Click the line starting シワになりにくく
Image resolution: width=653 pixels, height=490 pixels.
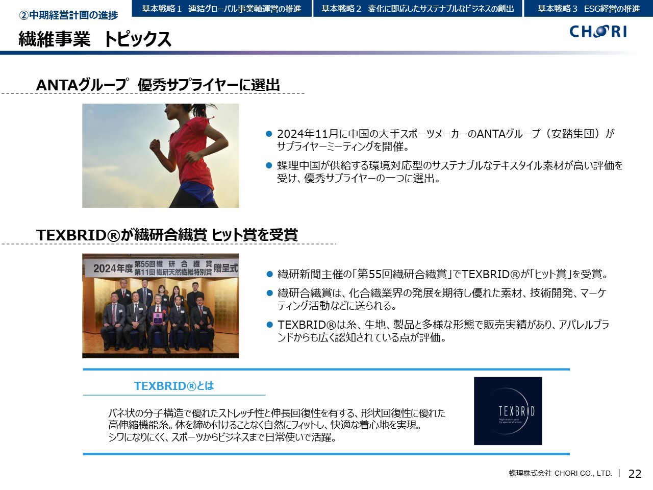(x=222, y=437)
